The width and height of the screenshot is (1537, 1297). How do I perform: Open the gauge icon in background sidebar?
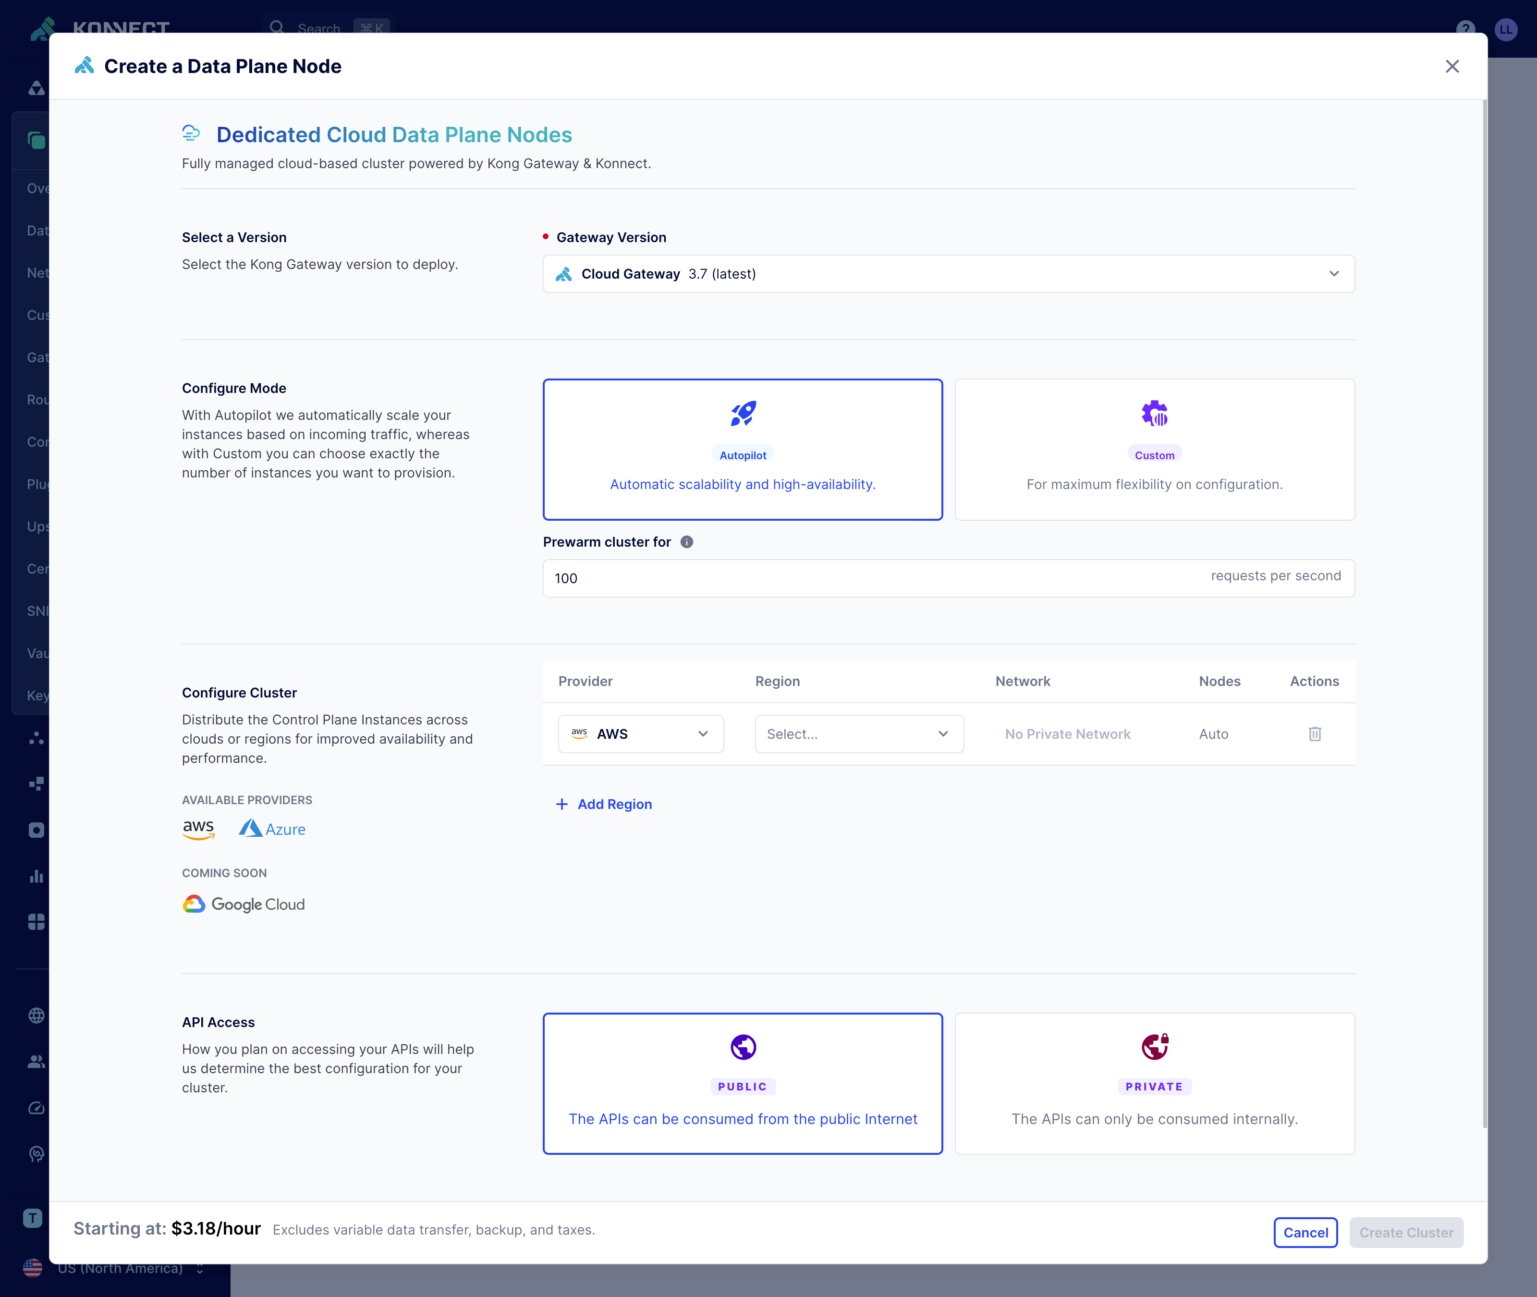[x=37, y=1108]
